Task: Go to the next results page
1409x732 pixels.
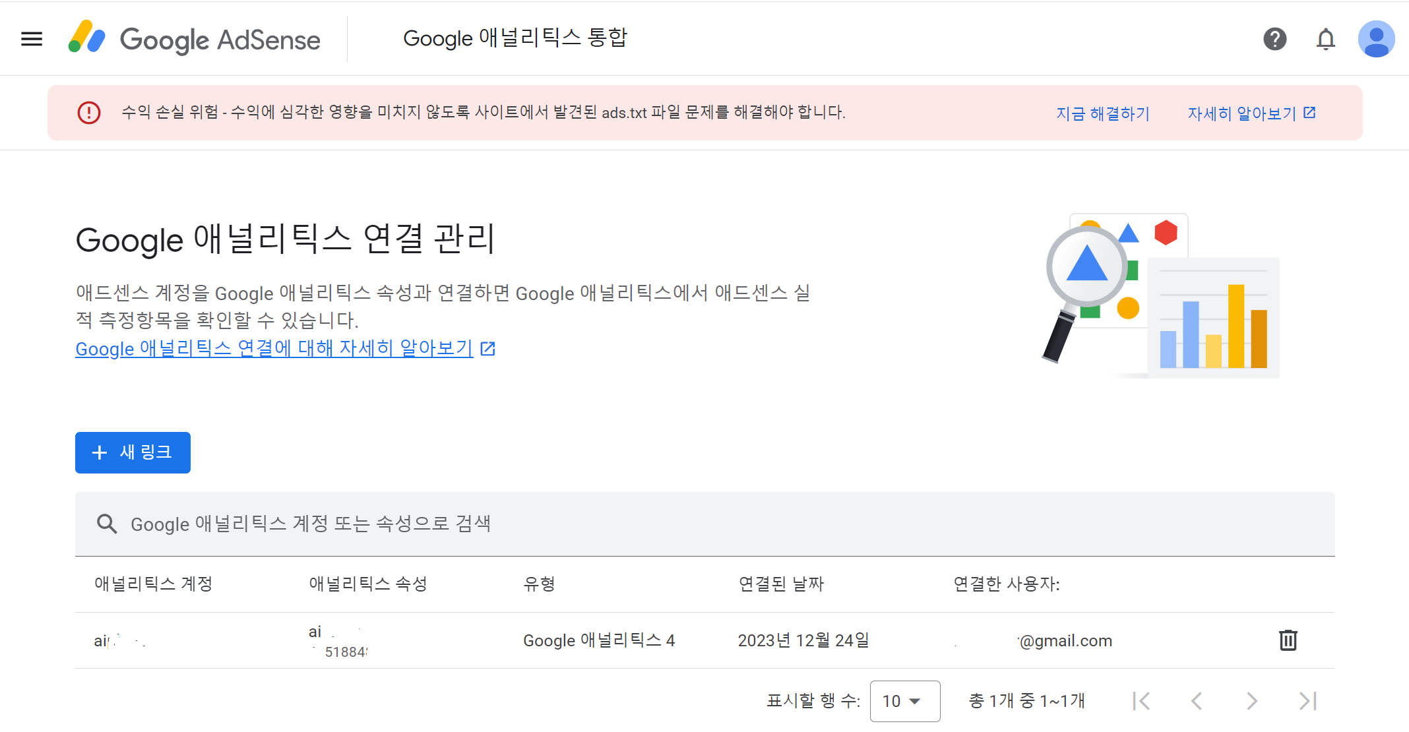Action: pos(1251,701)
